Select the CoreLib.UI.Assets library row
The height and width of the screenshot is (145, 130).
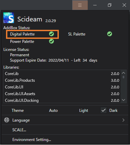pyautogui.click(x=62, y=94)
